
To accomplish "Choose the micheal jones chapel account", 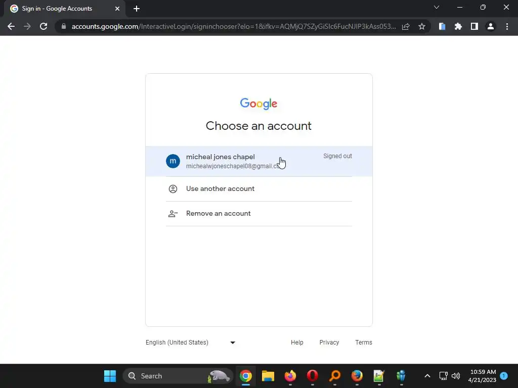I will point(258,161).
